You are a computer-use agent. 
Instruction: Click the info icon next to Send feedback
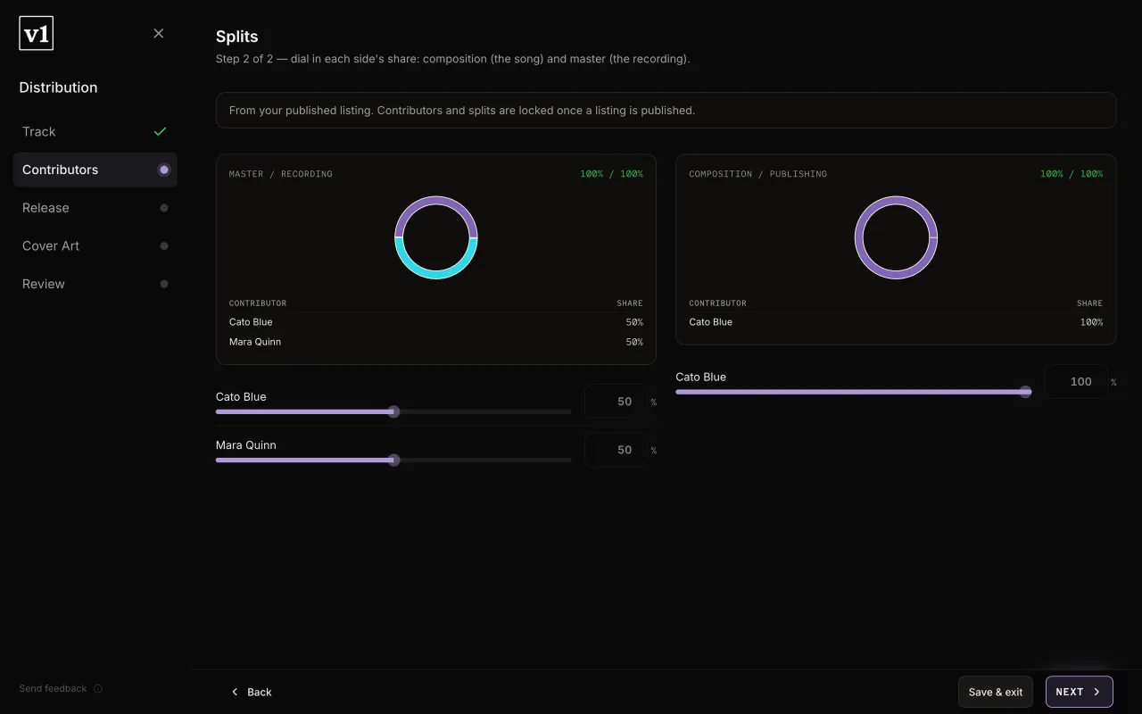[x=98, y=689]
